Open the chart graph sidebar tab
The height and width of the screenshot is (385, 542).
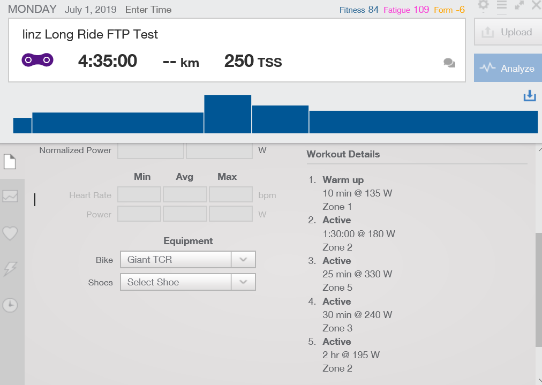pyautogui.click(x=10, y=197)
